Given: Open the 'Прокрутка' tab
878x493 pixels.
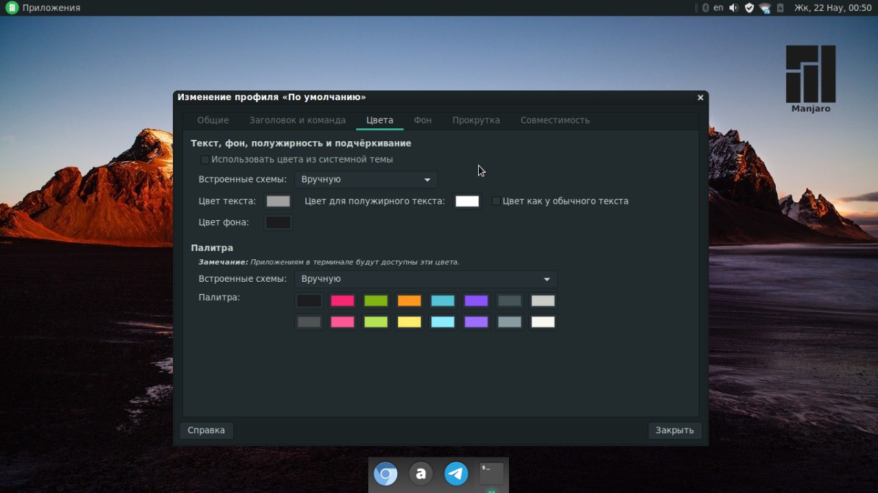Looking at the screenshot, I should pos(475,120).
